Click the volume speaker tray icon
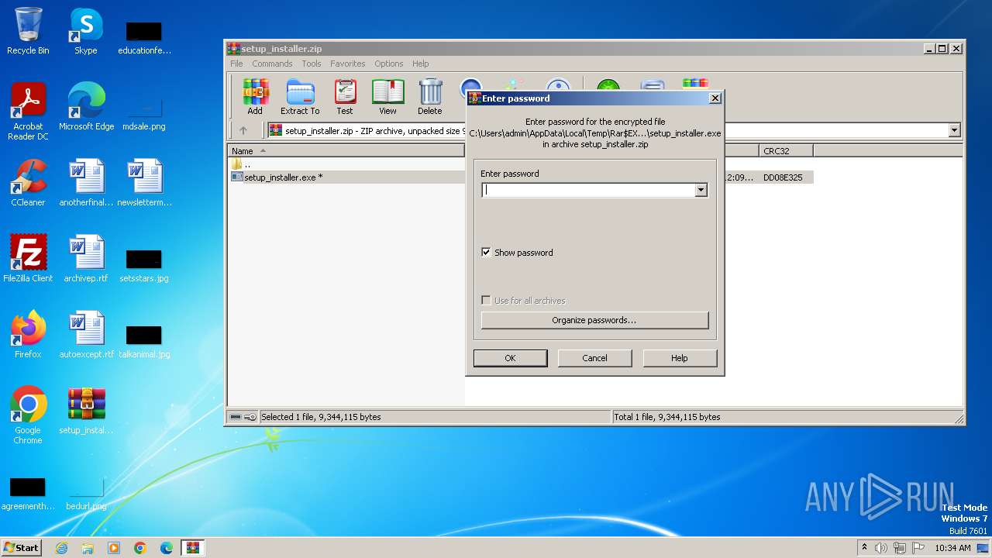The height and width of the screenshot is (558, 992). coord(881,548)
